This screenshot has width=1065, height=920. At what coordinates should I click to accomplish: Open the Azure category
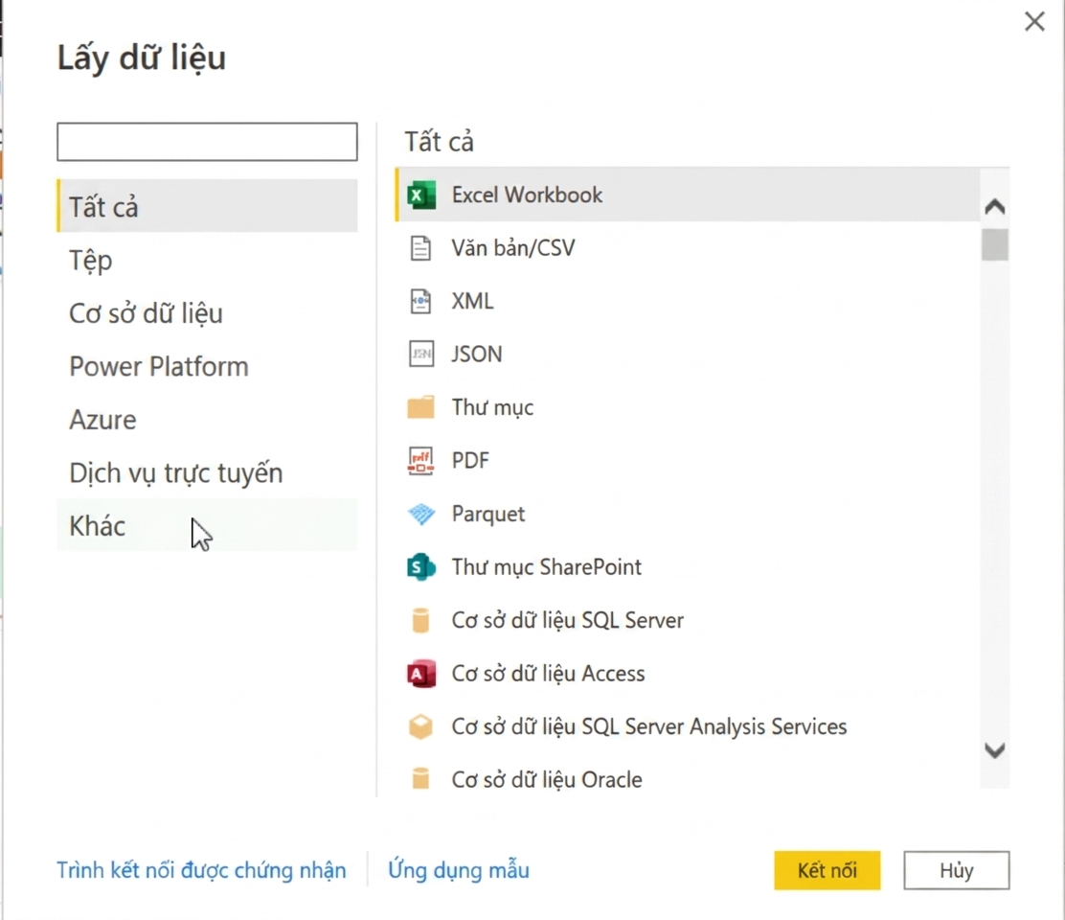pos(207,420)
